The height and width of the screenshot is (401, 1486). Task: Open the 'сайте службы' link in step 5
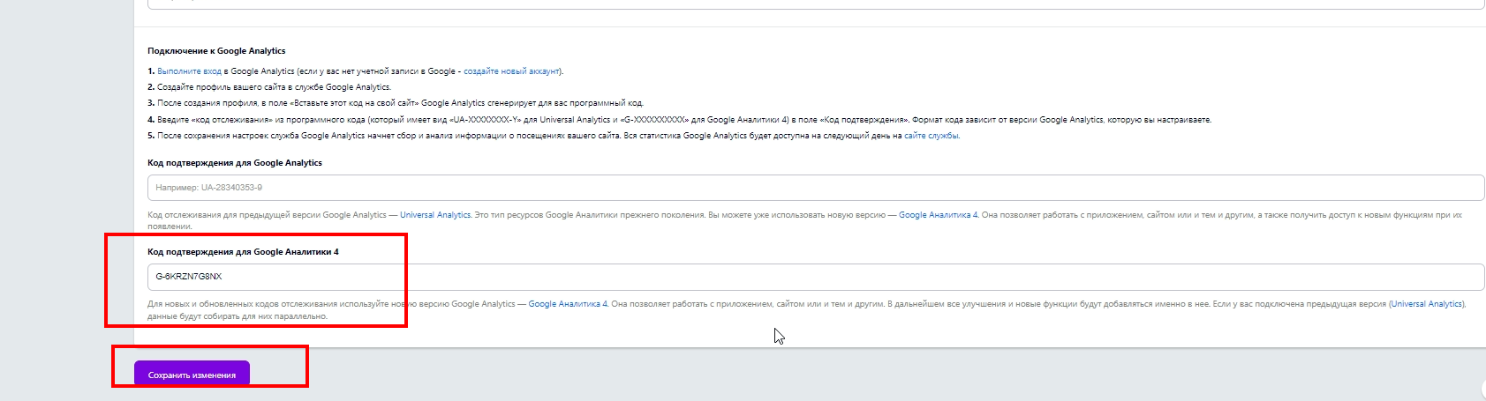tap(931, 136)
